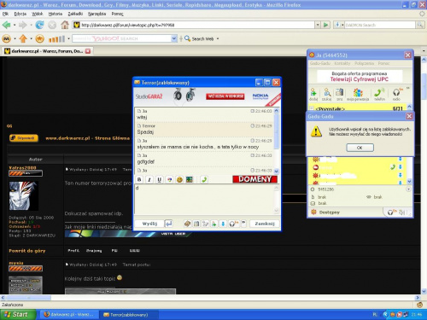The width and height of the screenshot is (427, 320).
Task: Open radio headphones icon in chat bottom toolbar
Action: 233,224
